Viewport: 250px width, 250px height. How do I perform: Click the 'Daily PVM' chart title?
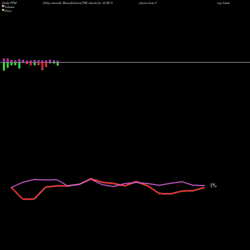point(9,3)
